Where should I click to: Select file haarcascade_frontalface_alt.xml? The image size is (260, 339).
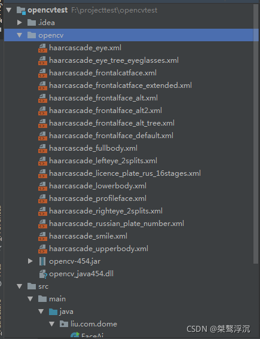point(103,98)
